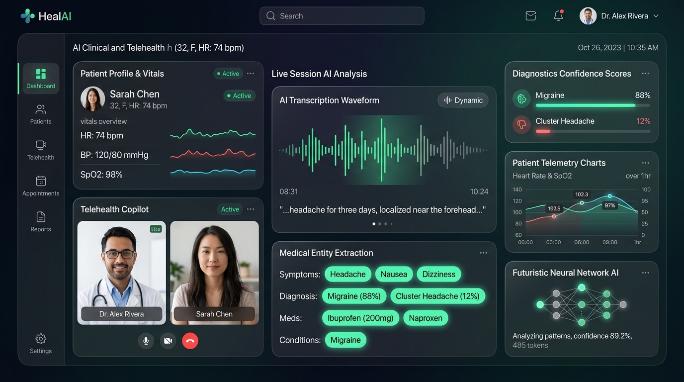Open Medical Entity Extraction options menu

coord(483,253)
